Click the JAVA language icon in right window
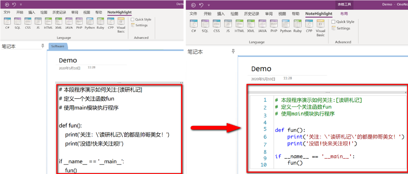408x174 pixels. [x=262, y=24]
